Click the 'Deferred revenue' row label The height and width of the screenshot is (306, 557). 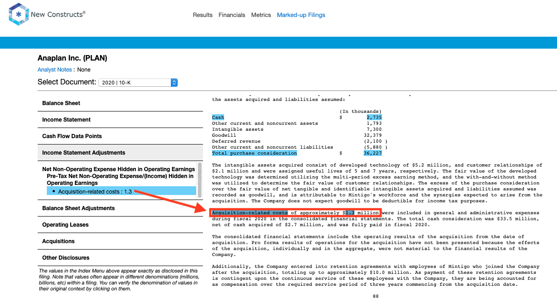pyautogui.click(x=236, y=141)
